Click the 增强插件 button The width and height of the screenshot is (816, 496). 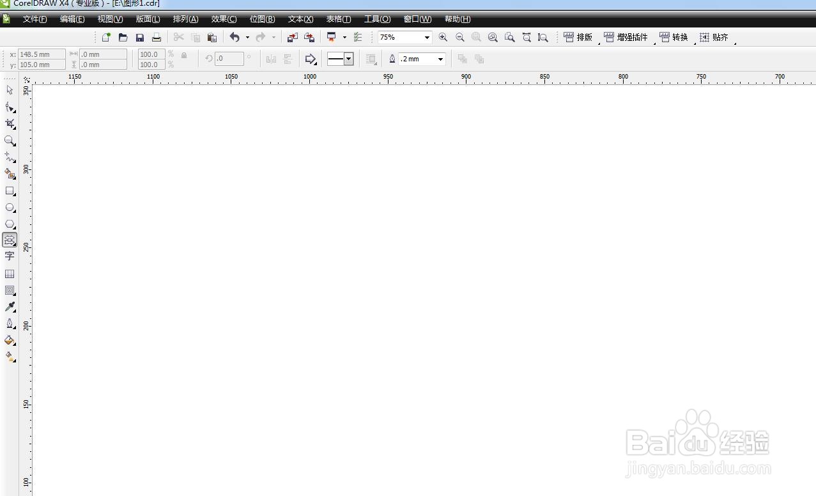click(626, 38)
